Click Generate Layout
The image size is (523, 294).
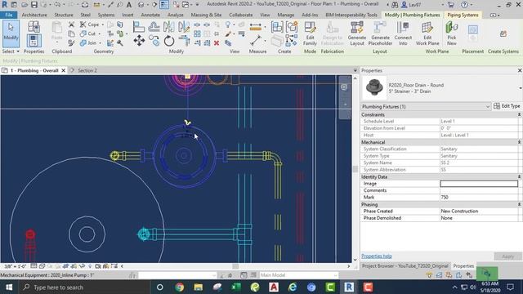[356, 33]
